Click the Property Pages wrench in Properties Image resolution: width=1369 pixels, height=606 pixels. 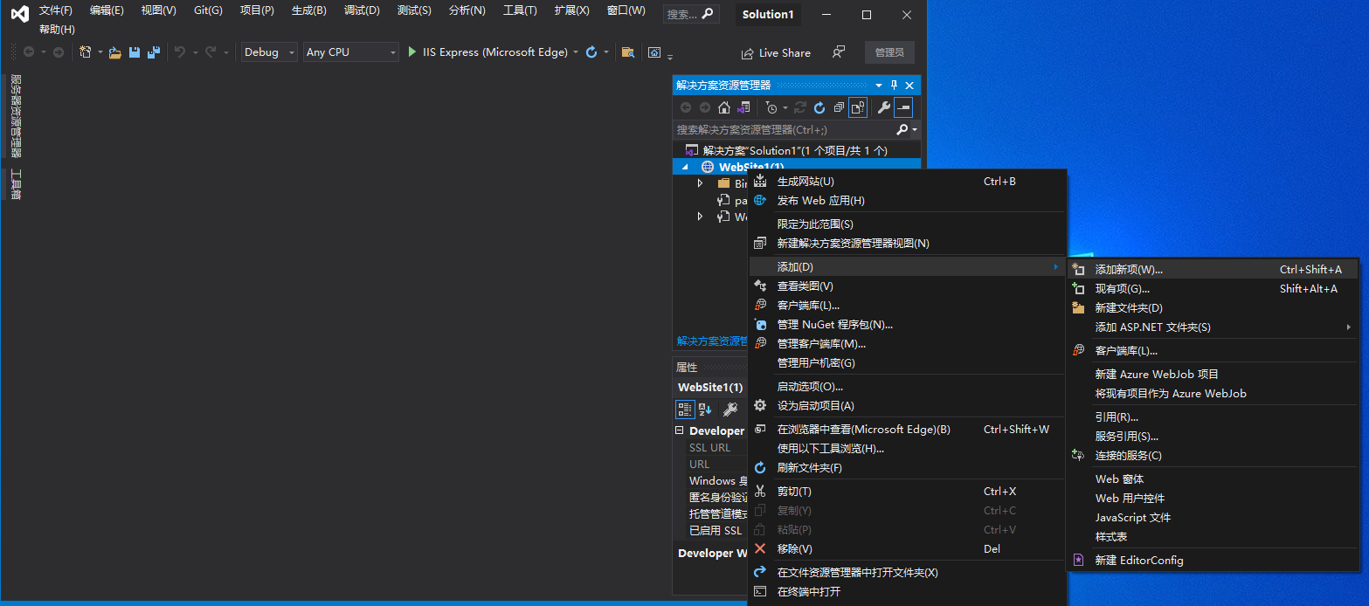point(730,409)
